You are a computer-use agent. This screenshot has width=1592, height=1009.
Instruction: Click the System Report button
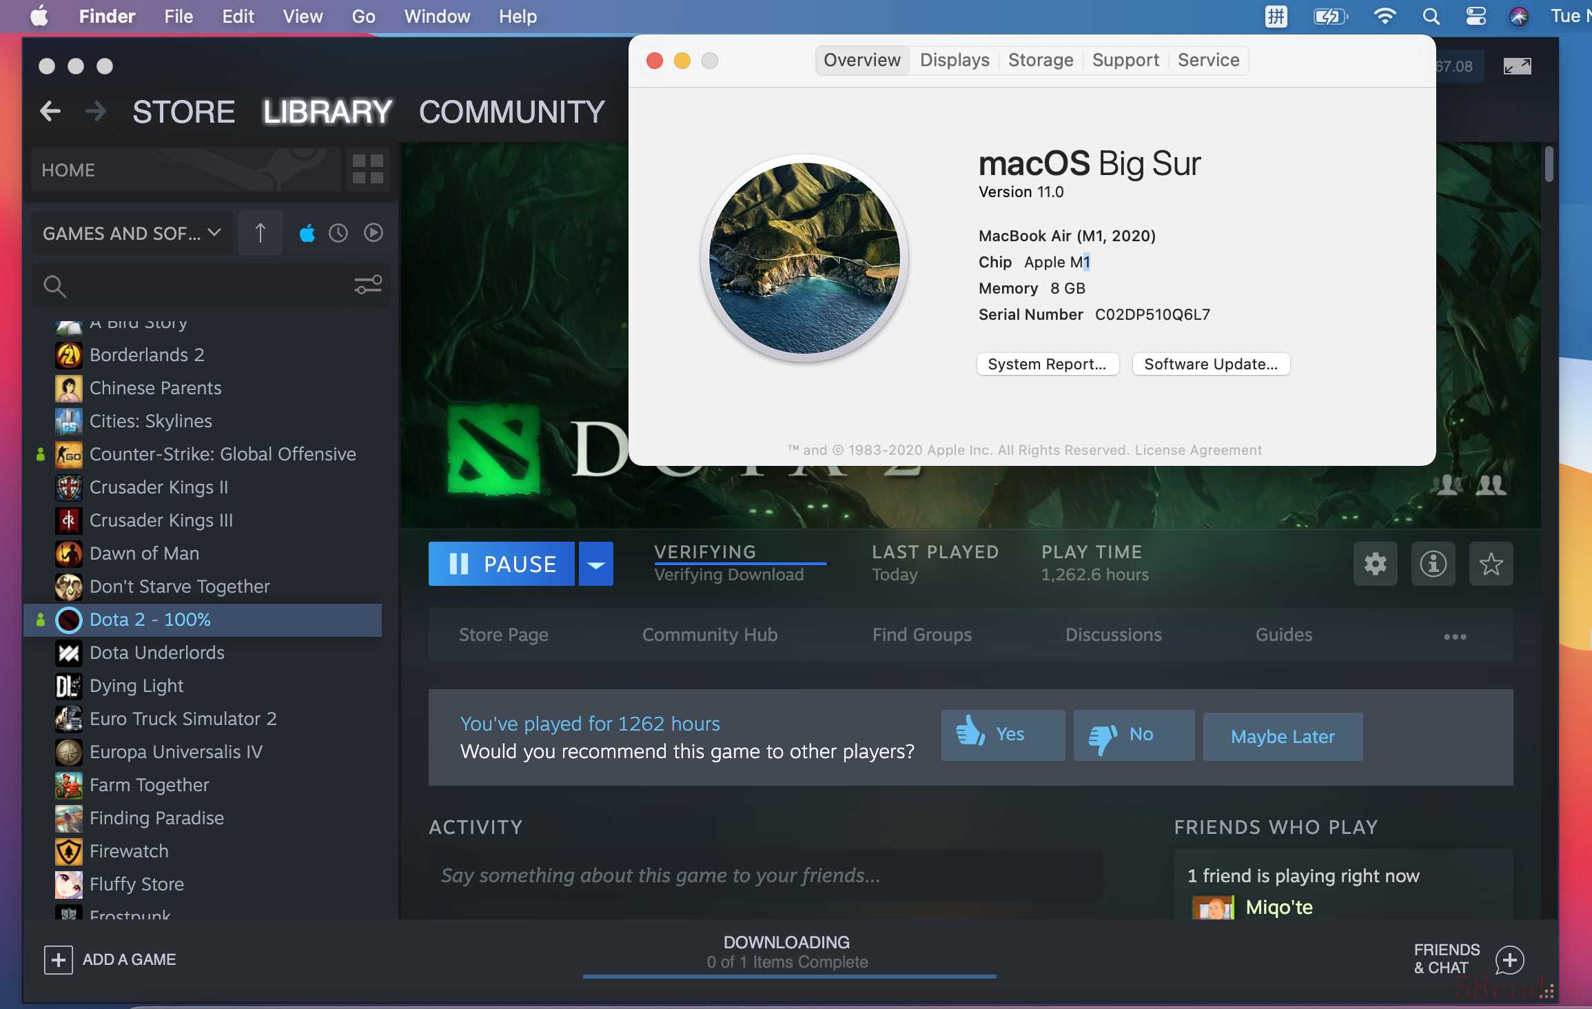[x=1047, y=364]
